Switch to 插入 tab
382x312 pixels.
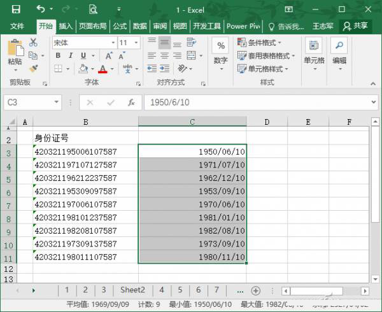pos(66,26)
